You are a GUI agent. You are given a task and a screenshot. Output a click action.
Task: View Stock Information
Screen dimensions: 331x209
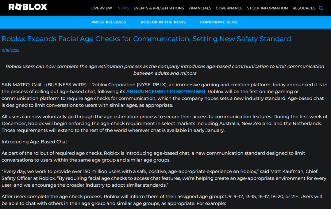tap(267, 8)
